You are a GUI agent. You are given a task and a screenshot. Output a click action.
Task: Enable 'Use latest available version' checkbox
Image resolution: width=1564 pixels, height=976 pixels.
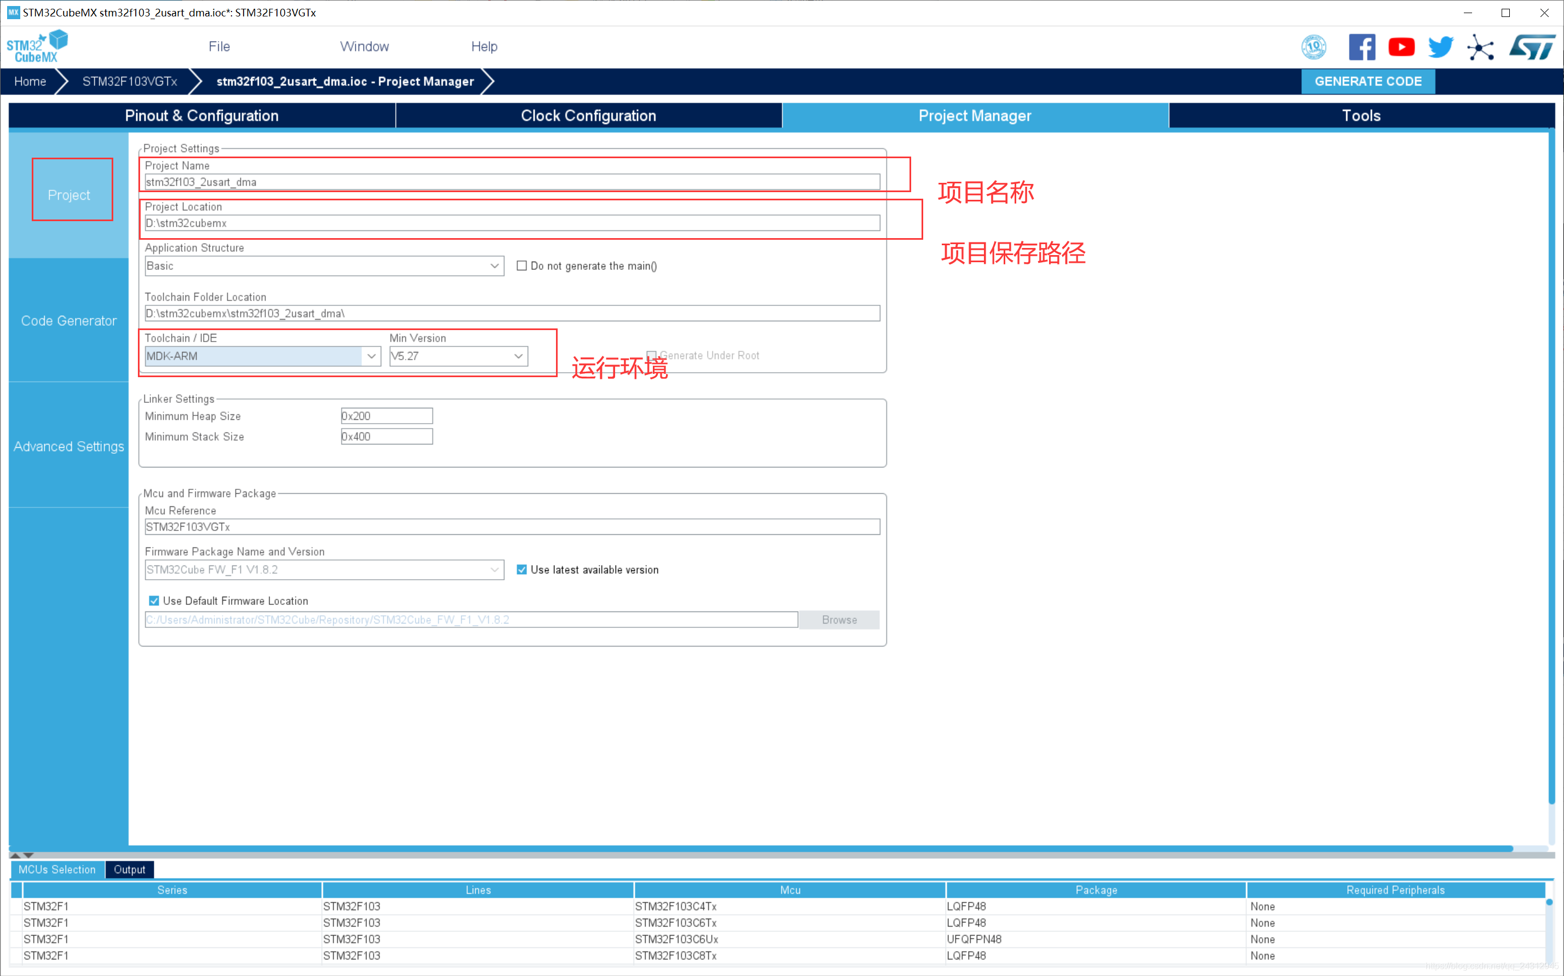pyautogui.click(x=522, y=569)
